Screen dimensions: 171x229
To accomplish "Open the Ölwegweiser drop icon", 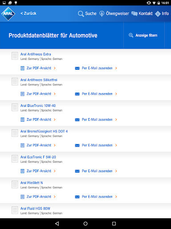I will [x=102, y=13].
